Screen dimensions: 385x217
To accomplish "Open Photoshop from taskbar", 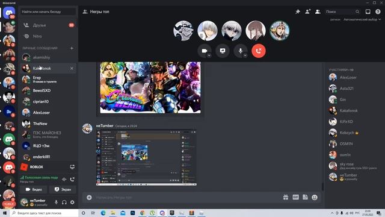I will (132, 213).
